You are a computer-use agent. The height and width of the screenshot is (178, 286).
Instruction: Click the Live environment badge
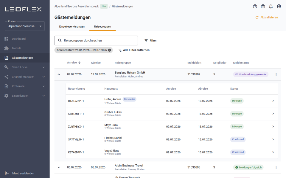[x=104, y=6]
